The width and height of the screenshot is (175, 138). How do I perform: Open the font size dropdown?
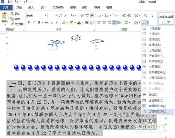[56, 15]
